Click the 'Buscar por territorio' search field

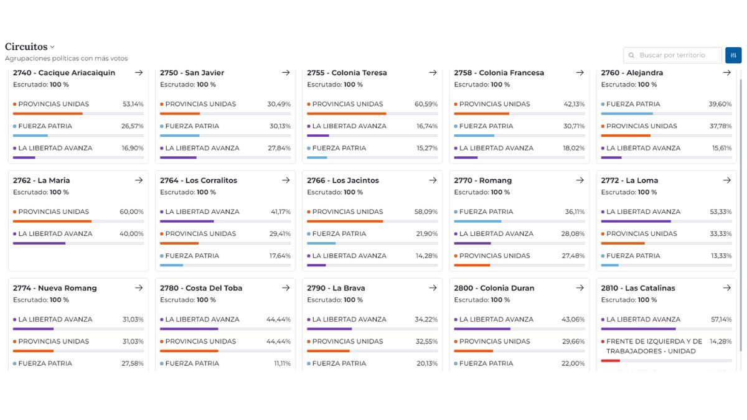tap(675, 55)
